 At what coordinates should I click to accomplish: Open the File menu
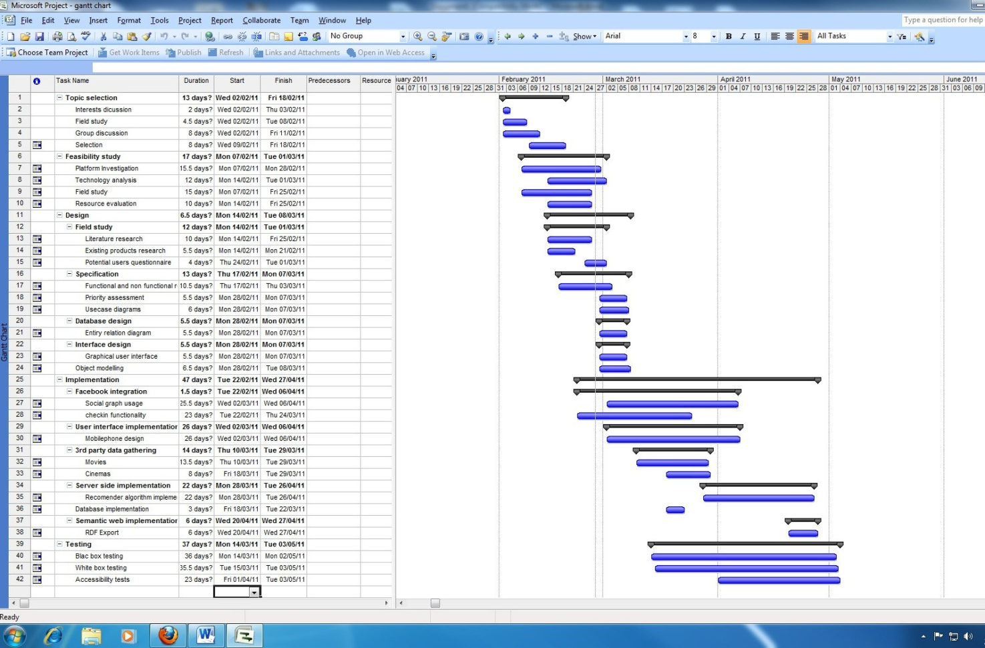click(27, 21)
